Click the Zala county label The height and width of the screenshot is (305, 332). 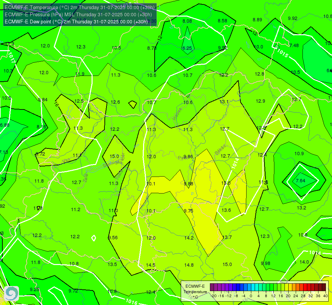85,178
